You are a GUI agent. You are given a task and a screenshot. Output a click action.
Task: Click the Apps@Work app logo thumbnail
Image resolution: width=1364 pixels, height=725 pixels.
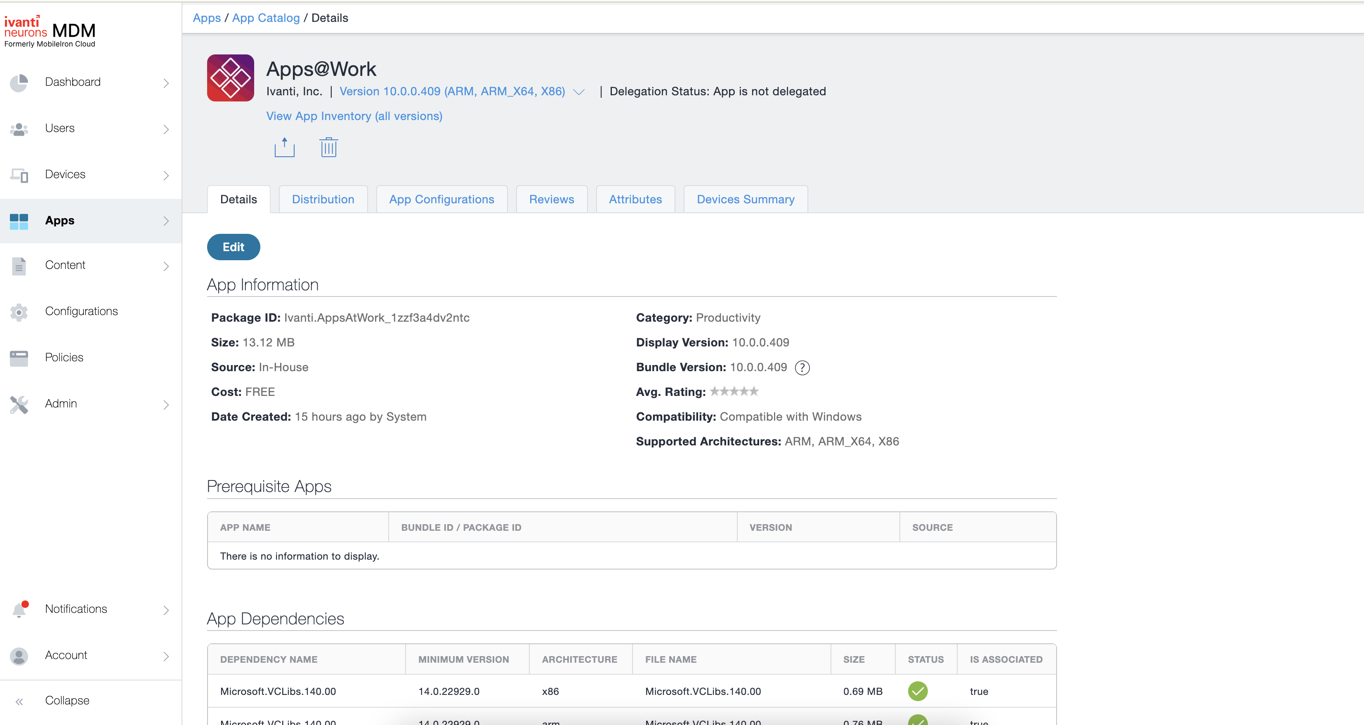[230, 78]
